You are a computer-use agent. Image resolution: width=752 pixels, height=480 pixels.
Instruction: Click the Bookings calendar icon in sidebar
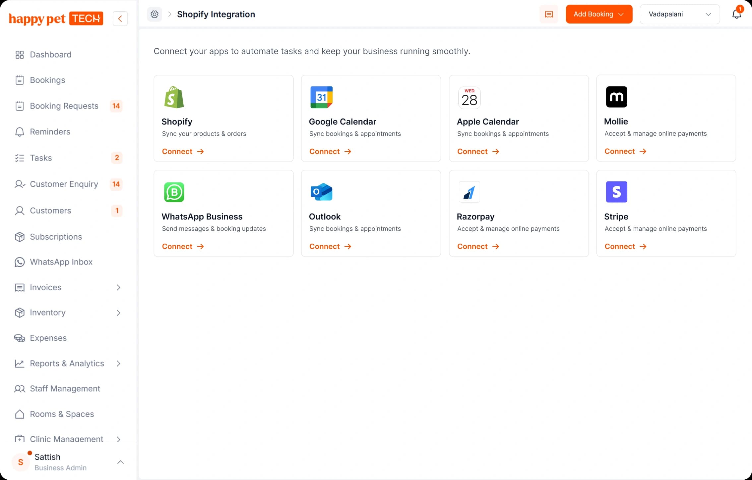click(20, 80)
